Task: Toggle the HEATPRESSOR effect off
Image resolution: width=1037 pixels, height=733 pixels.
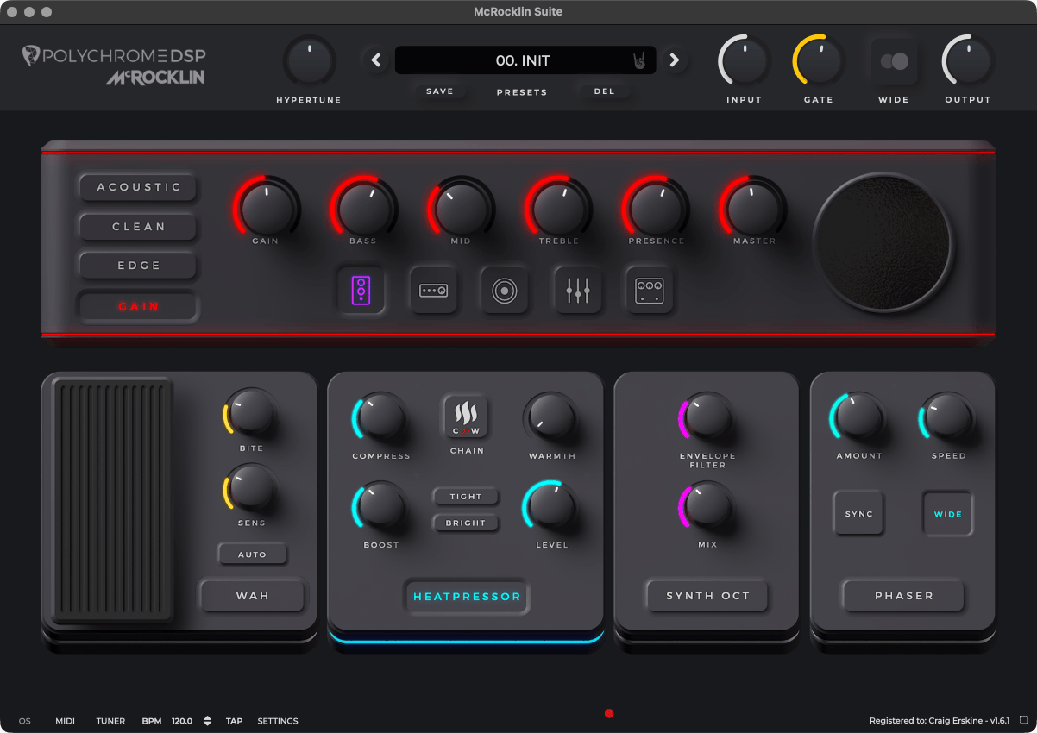Action: [467, 596]
